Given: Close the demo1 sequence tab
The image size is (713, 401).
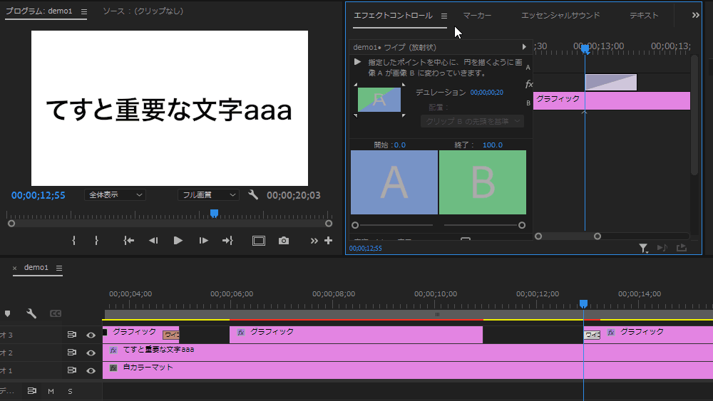Looking at the screenshot, I should pos(14,268).
